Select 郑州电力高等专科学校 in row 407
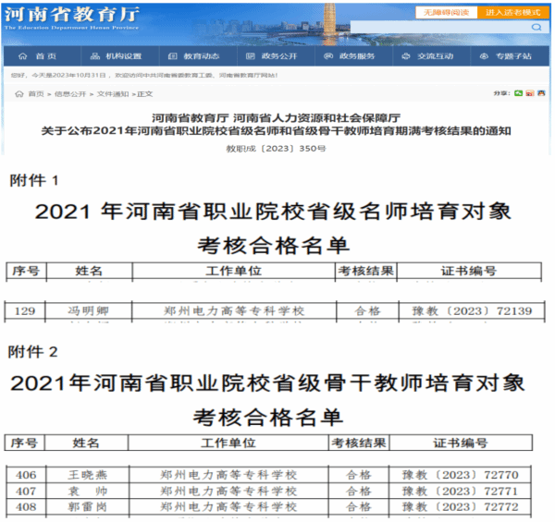The image size is (555, 522). coord(228,492)
